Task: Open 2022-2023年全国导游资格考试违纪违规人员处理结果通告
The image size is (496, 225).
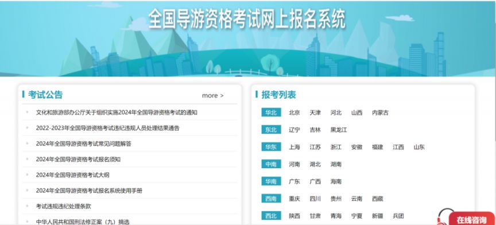Action: (x=107, y=128)
